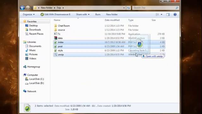202x114 pixels.
Task: Click 7zip in the address breadcrumb
Action: (x=59, y=8)
